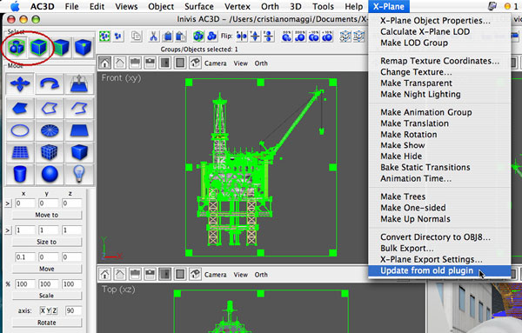Click the Move button
The image size is (522, 333).
point(47,269)
